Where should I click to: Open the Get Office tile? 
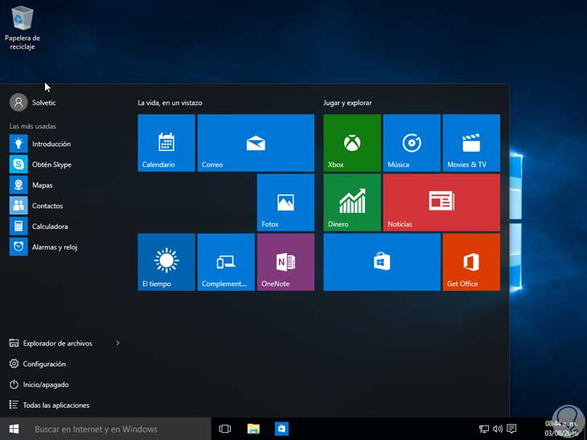coord(471,262)
